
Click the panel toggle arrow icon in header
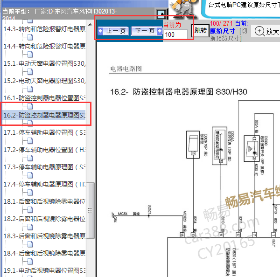coord(161,14)
